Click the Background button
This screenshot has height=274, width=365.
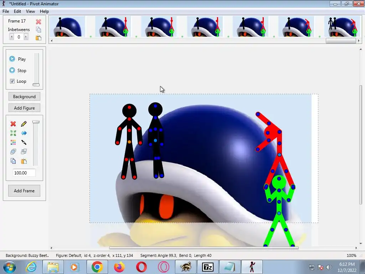point(25,96)
